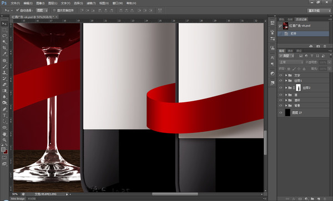Toggle Quick Mask mode icon

point(4,158)
